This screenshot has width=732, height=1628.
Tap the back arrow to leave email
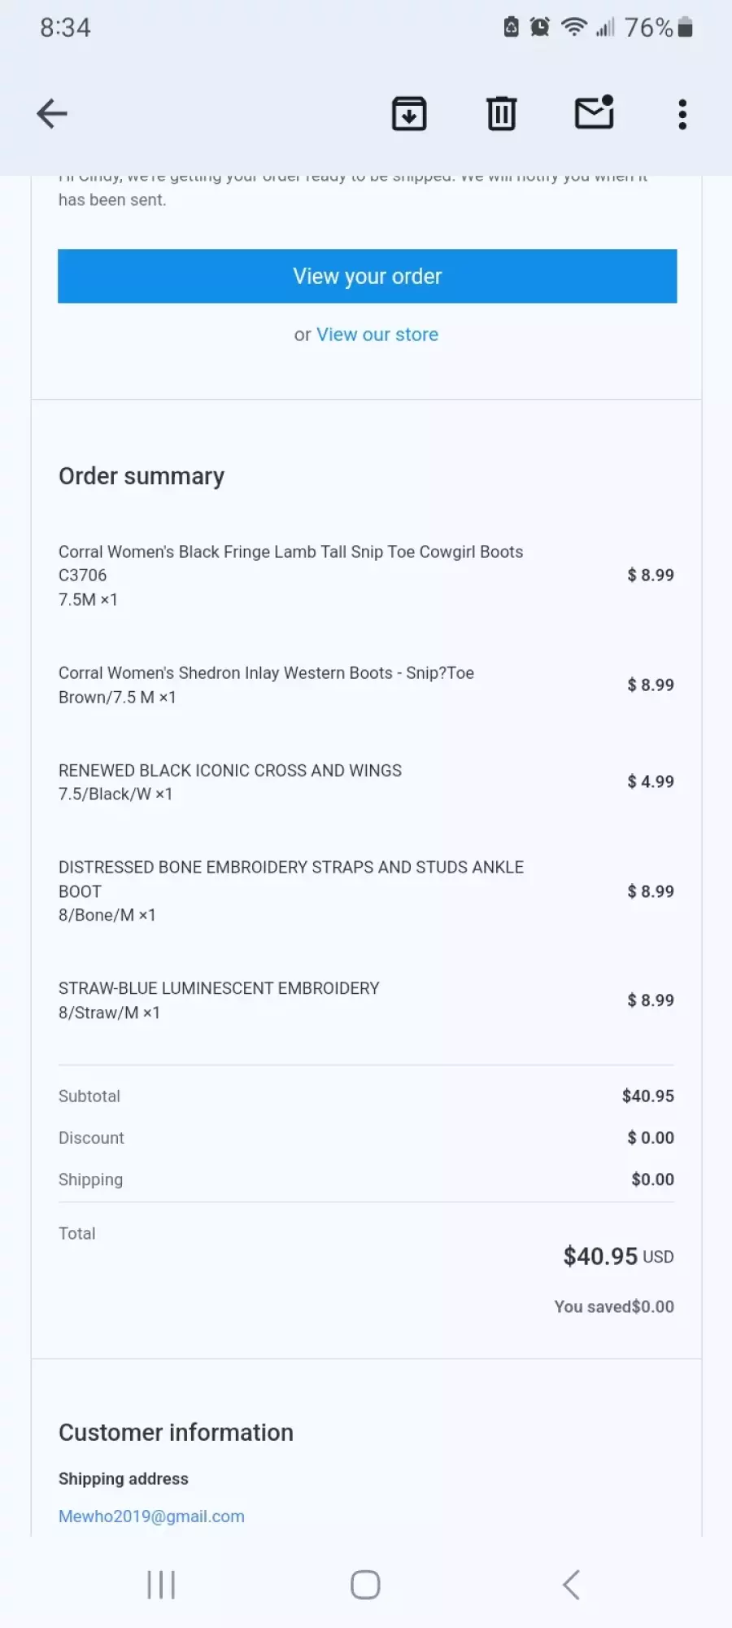52,114
